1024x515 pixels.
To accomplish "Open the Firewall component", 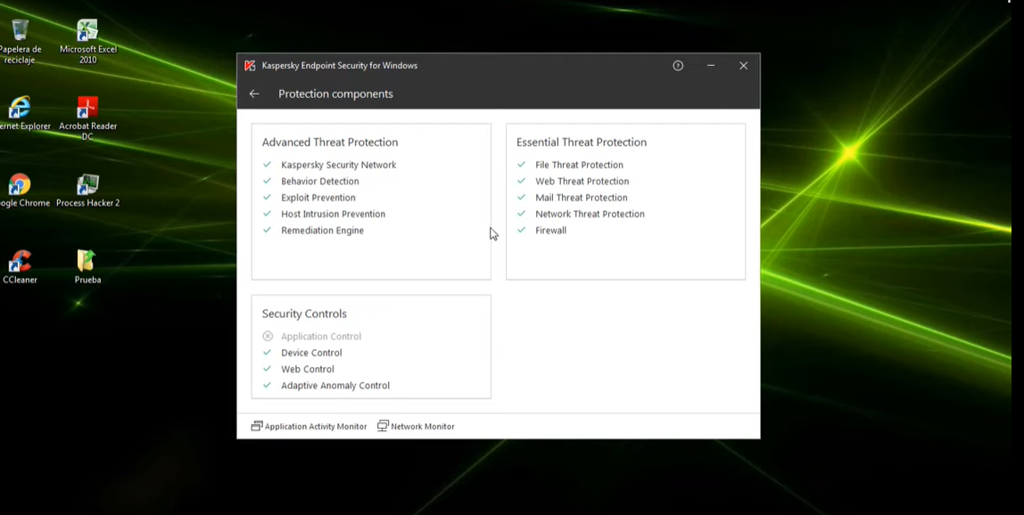I will pos(550,231).
